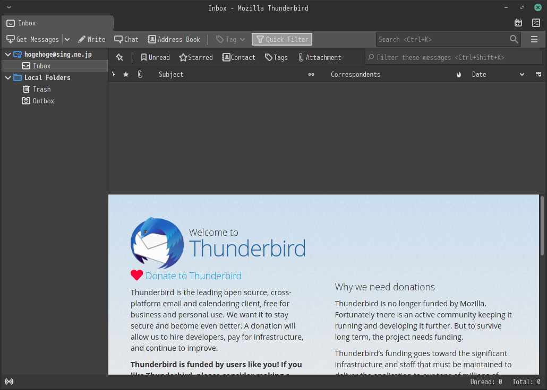Toggle Contact quick filter
Viewport: 547px width, 390px height.
click(x=238, y=57)
